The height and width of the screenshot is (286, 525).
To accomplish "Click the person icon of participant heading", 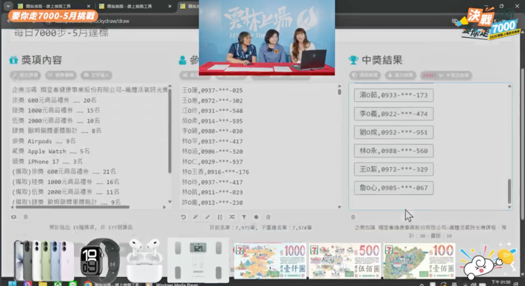I will 183,60.
